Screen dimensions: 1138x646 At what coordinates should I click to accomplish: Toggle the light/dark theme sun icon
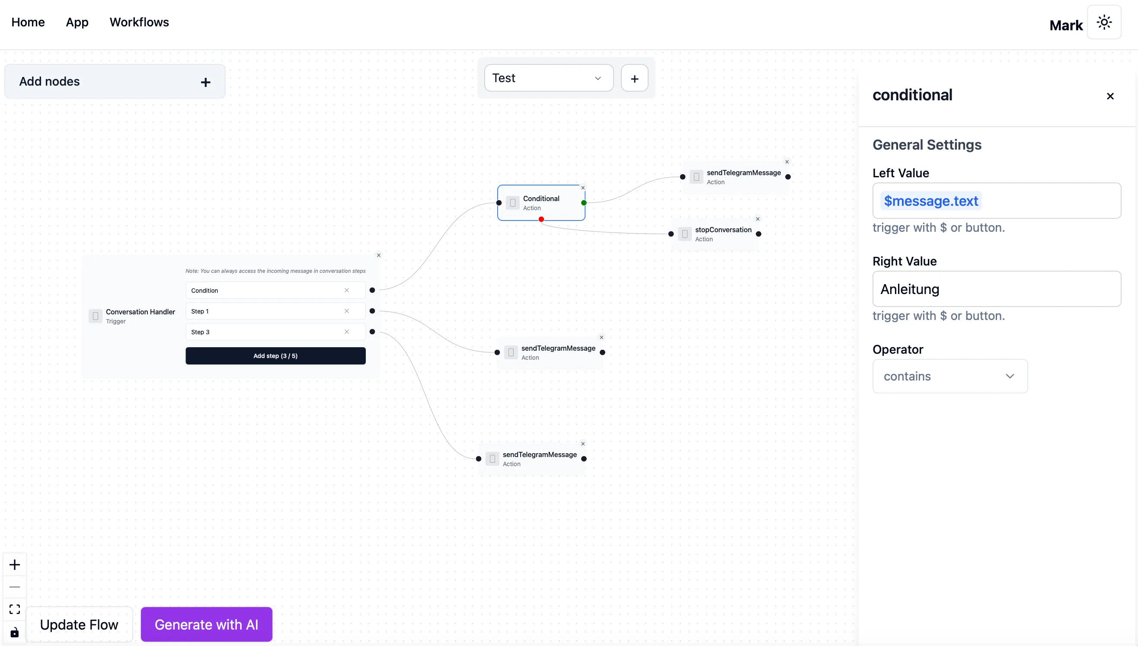1104,22
